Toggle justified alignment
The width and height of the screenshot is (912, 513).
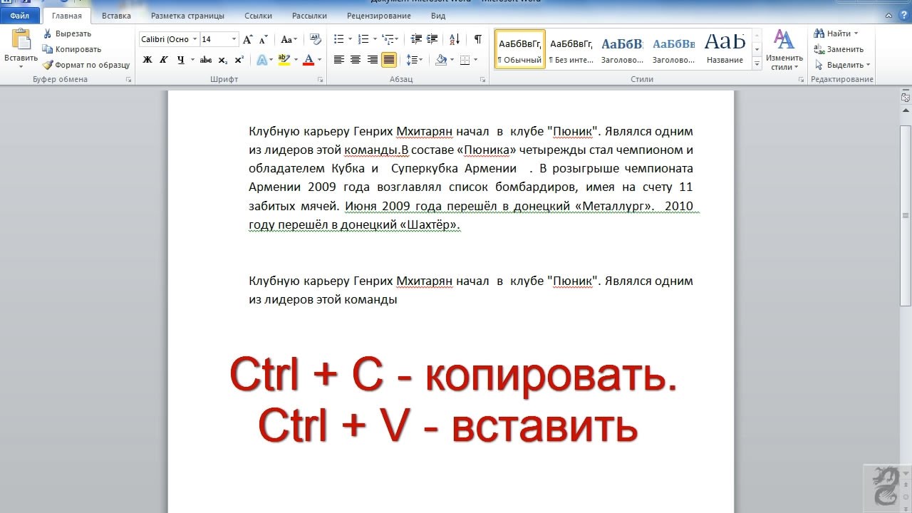point(389,60)
